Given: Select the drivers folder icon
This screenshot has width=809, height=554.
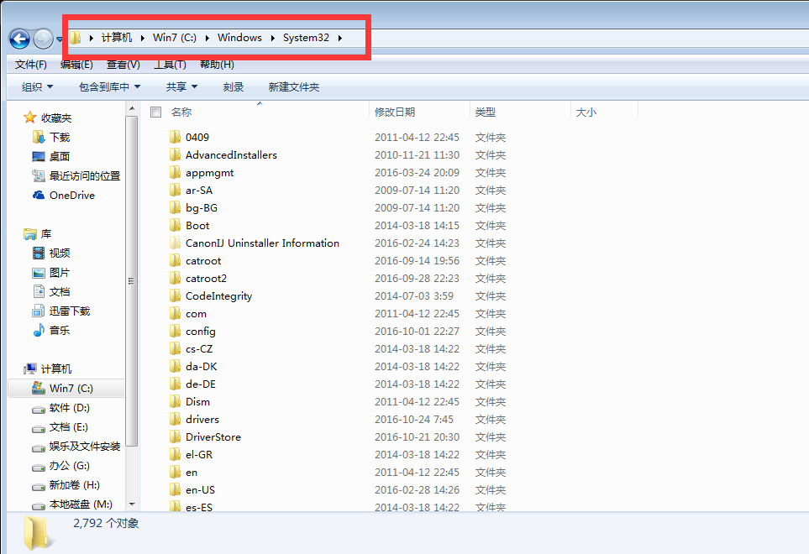Looking at the screenshot, I should tap(176, 419).
